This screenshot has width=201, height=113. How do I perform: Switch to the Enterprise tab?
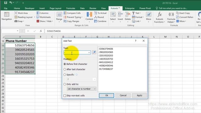[130, 8]
